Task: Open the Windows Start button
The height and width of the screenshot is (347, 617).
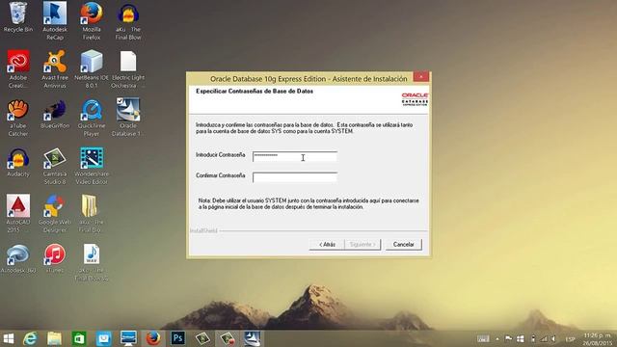Action: point(9,338)
